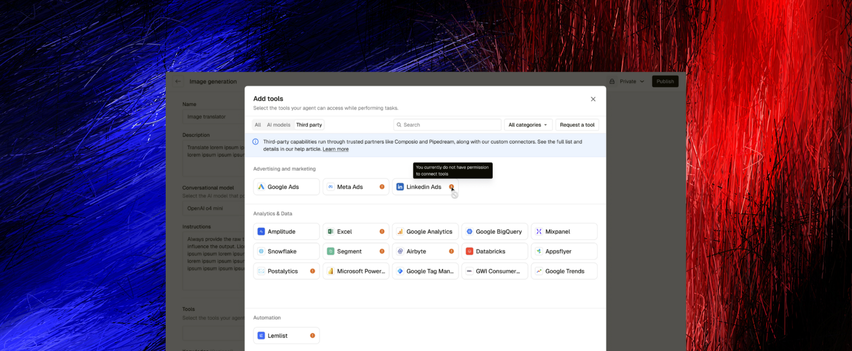Click the Google BigQuery logo icon
The width and height of the screenshot is (852, 351).
[x=469, y=232]
